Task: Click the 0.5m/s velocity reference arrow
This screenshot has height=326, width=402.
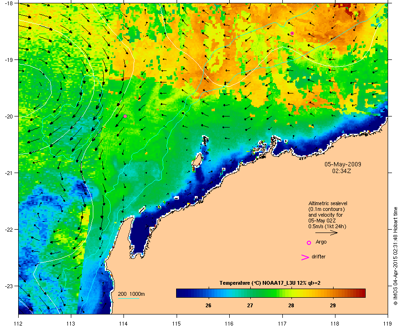Action: [326, 233]
